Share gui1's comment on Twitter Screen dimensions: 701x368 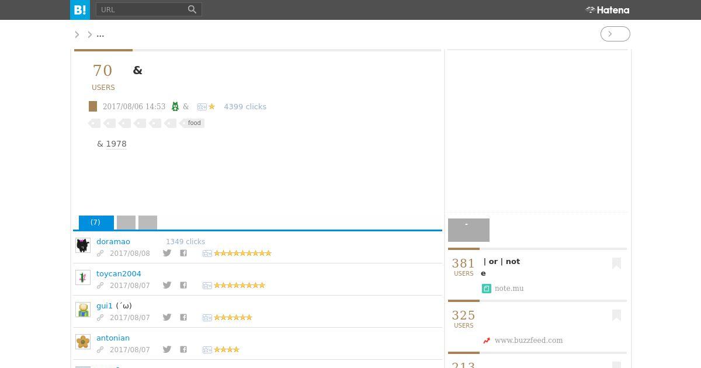(167, 317)
